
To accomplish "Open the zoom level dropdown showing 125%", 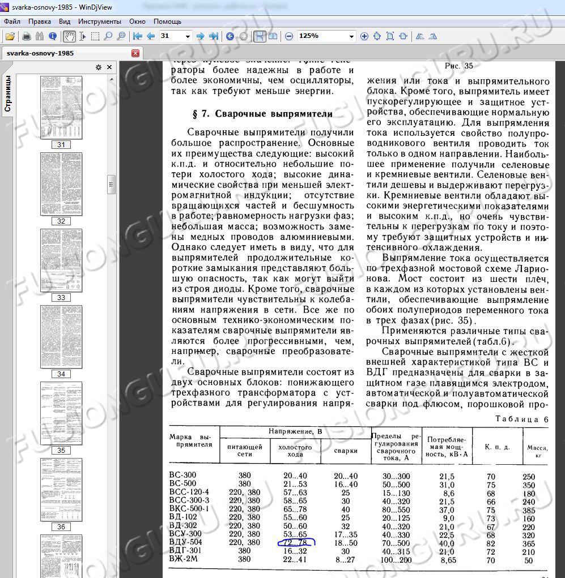I will coord(351,36).
